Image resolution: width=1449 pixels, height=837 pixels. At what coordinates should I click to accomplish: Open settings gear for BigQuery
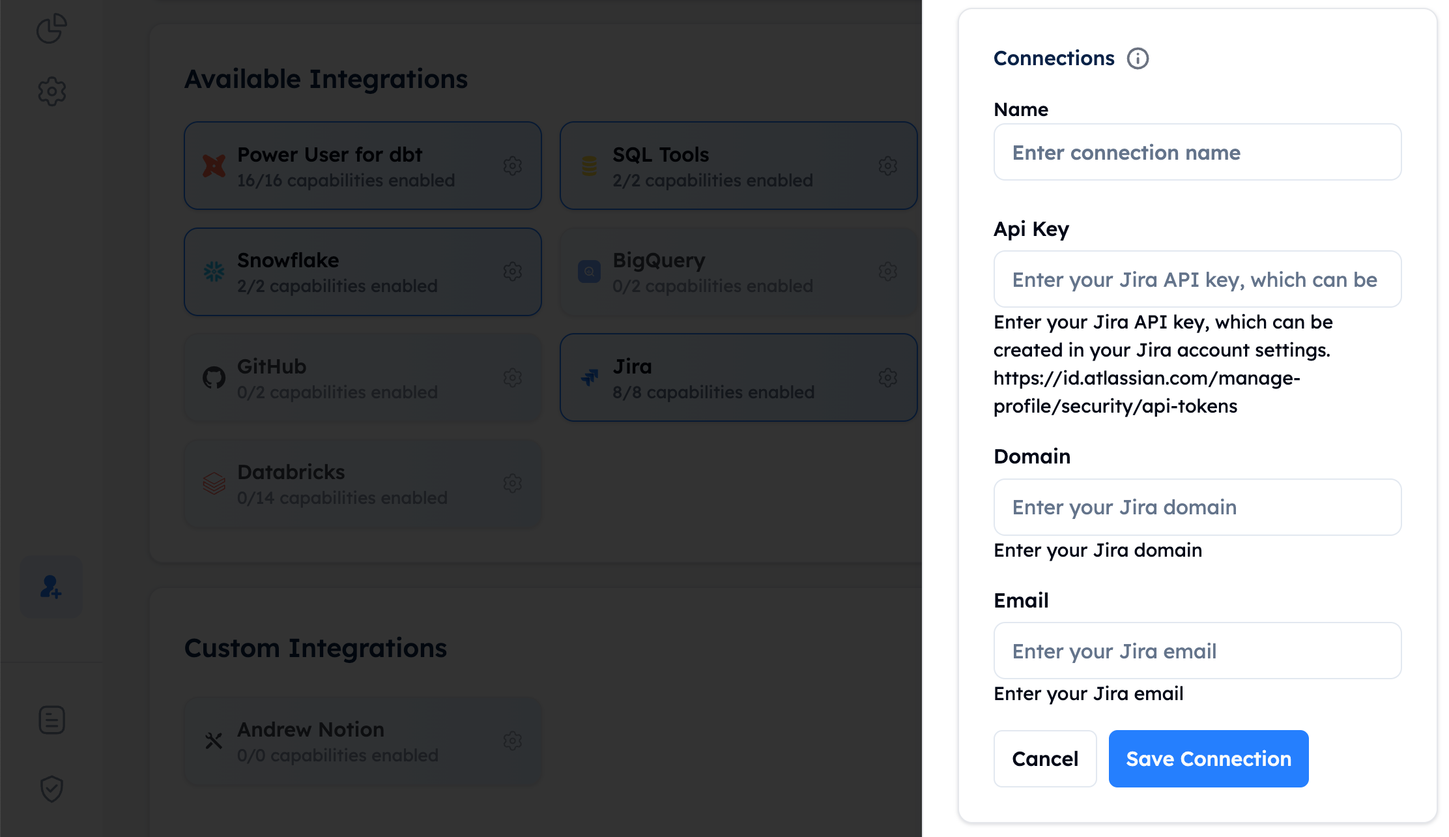(887, 271)
